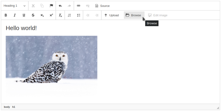Toggle italic text style
Viewport: 221px width, 111px height.
[x=15, y=15]
